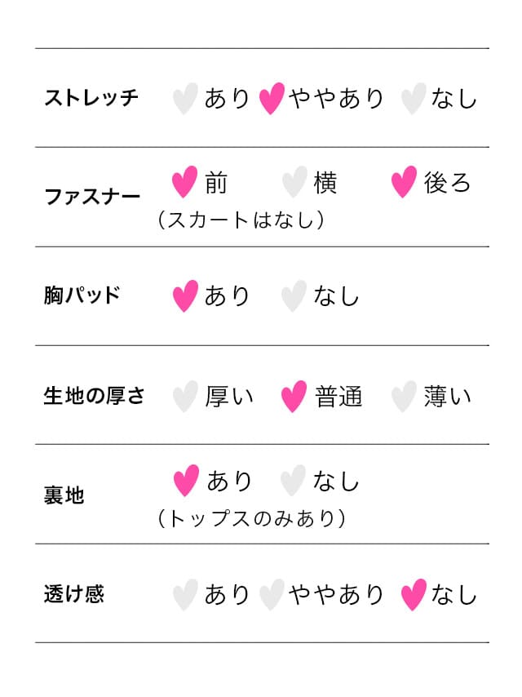Toggle the gray heart for 裏地 なし
The image size is (522, 697).
(293, 481)
